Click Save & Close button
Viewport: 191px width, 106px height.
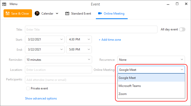click(18, 13)
